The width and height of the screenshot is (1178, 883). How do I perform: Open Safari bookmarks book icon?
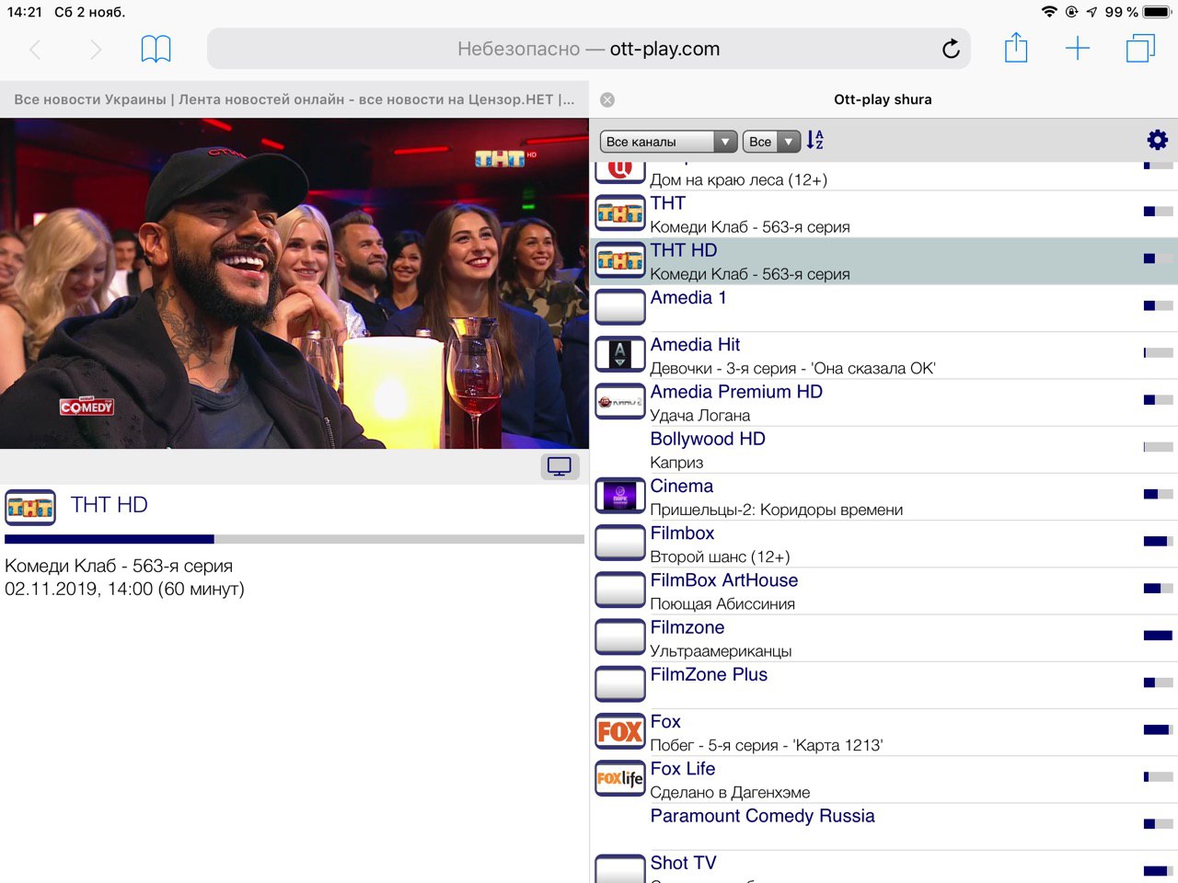(156, 49)
